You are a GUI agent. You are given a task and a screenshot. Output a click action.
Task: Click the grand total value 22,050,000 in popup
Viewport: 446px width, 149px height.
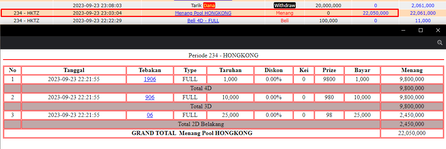point(412,133)
